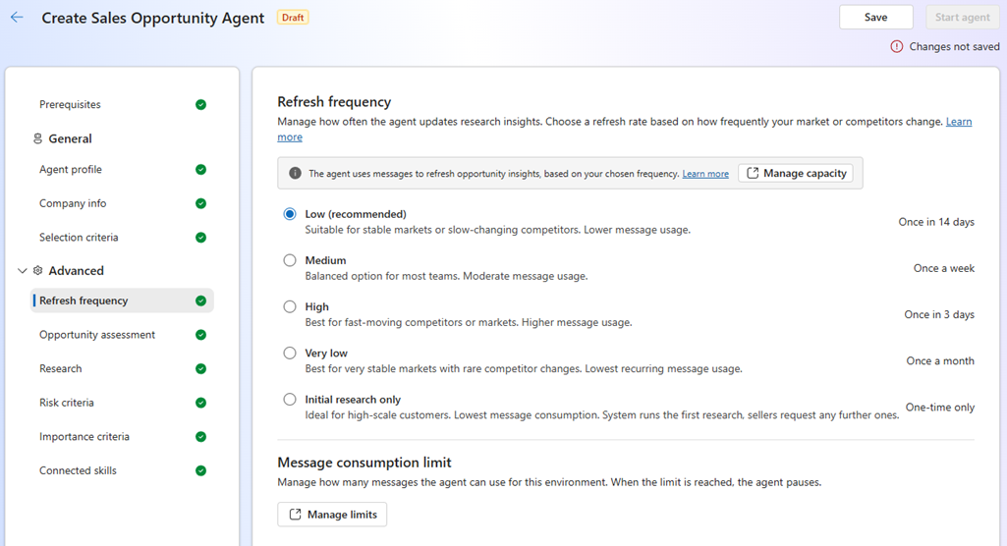Go back using the left arrow icon
Screen dimensions: 1007x546
click(17, 18)
